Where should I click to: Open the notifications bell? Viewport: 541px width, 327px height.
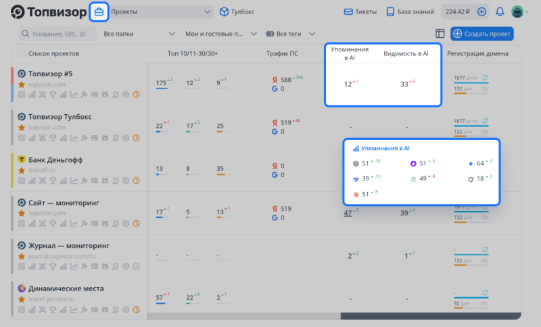point(500,11)
